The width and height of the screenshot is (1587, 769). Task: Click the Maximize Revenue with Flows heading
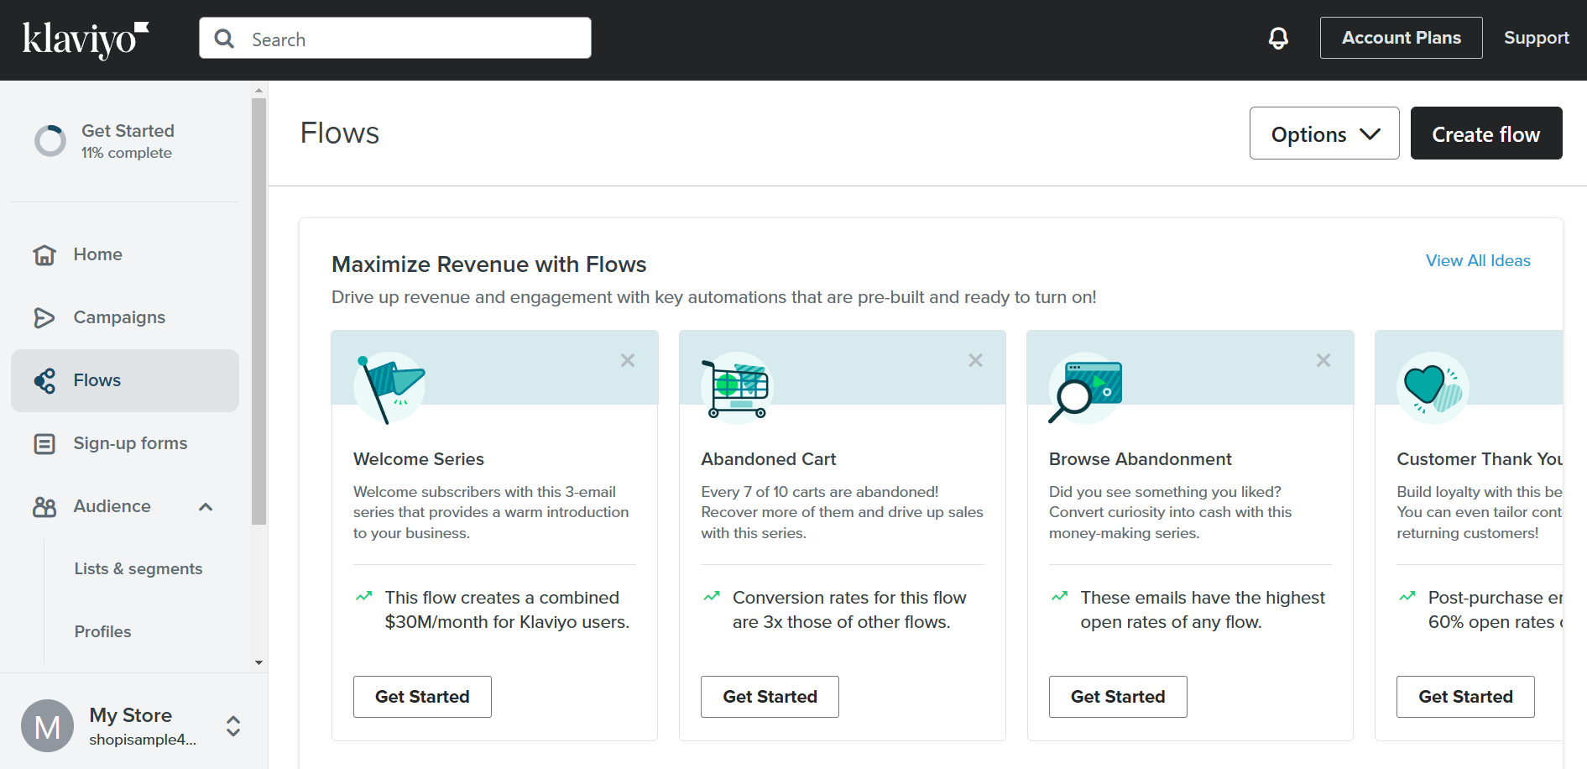pos(489,264)
